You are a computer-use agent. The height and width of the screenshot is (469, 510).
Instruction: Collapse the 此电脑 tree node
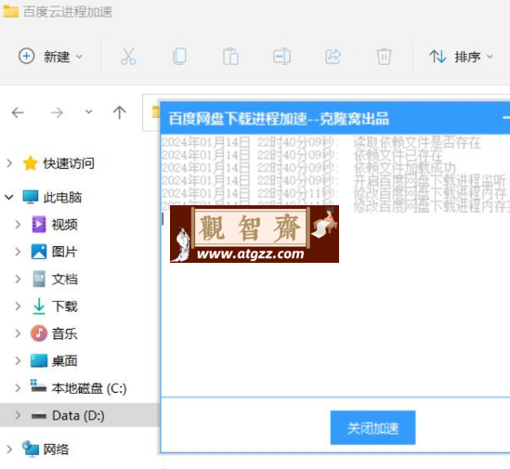point(9,197)
